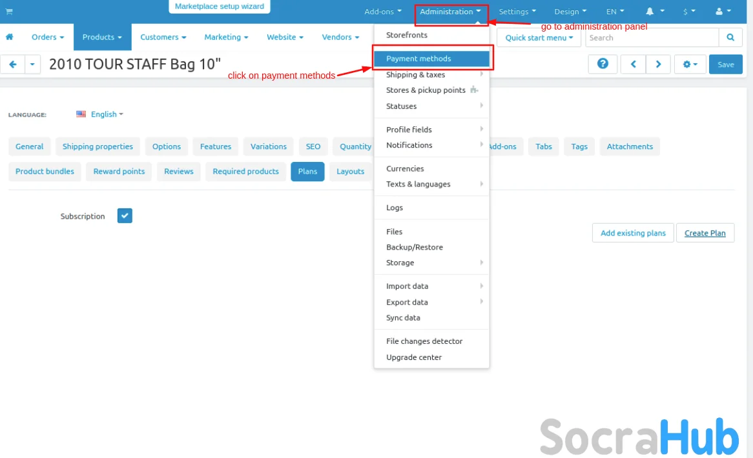Switch to the SEO tab
Screen dimensions: 753x458
[x=313, y=146]
